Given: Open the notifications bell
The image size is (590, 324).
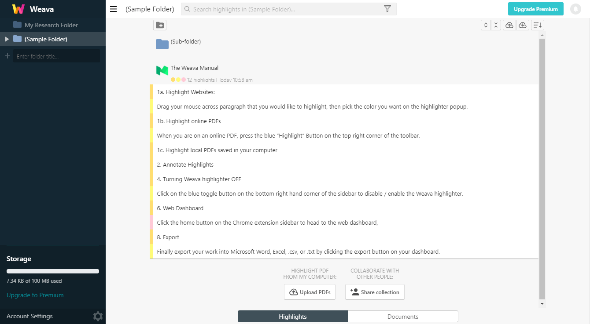Looking at the screenshot, I should [575, 9].
